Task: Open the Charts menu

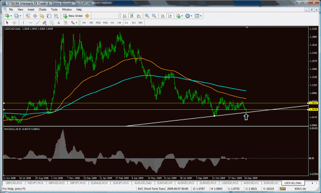Action: point(43,9)
